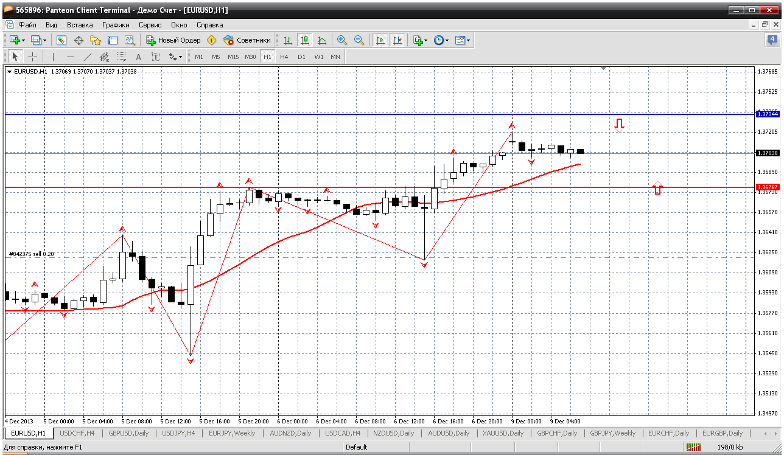
Task: Expand the Periods dropdown arrow
Action: (x=447, y=41)
